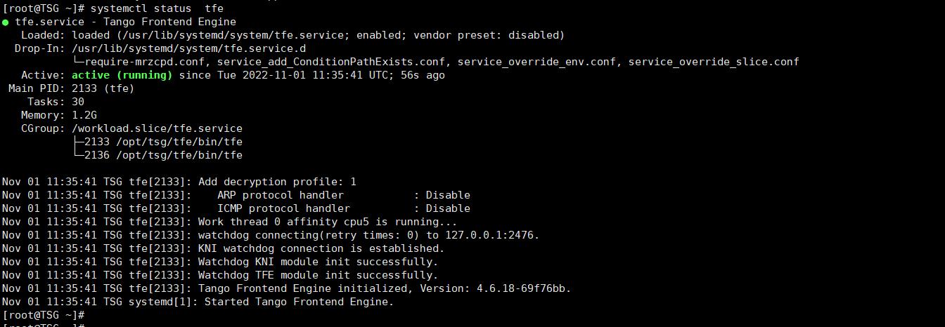Click Disable value for ARP protocol handler
Image resolution: width=945 pixels, height=327 pixels.
[x=448, y=195]
